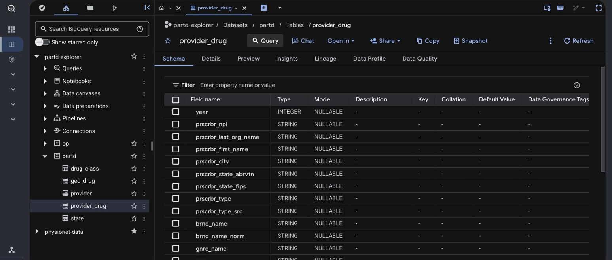Go to Datasets breadcrumb link
Viewport: 612px width, 260px height.
(235, 25)
